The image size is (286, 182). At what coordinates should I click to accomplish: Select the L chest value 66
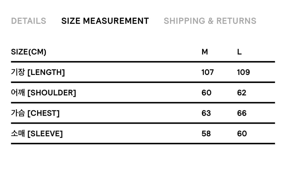[x=242, y=113]
